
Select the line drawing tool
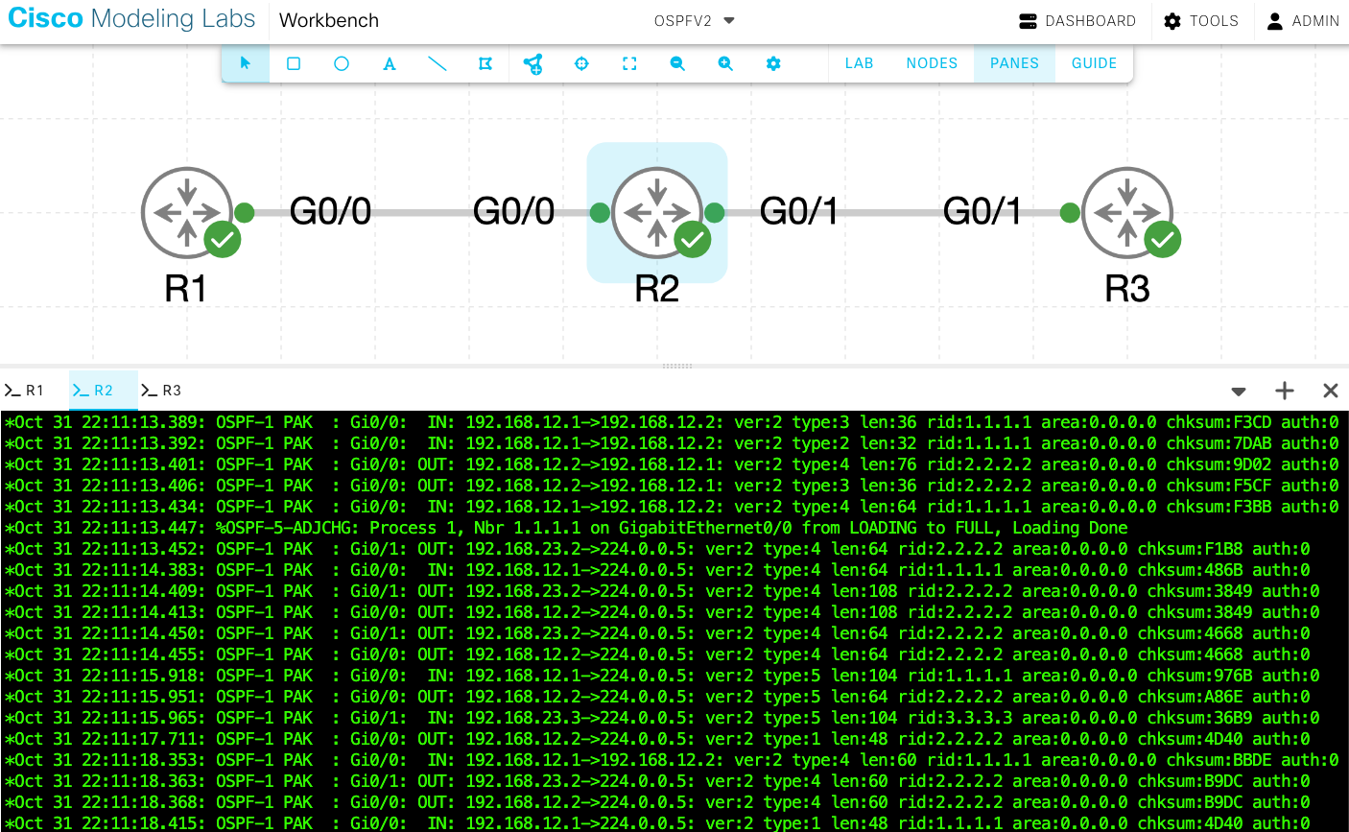438,63
